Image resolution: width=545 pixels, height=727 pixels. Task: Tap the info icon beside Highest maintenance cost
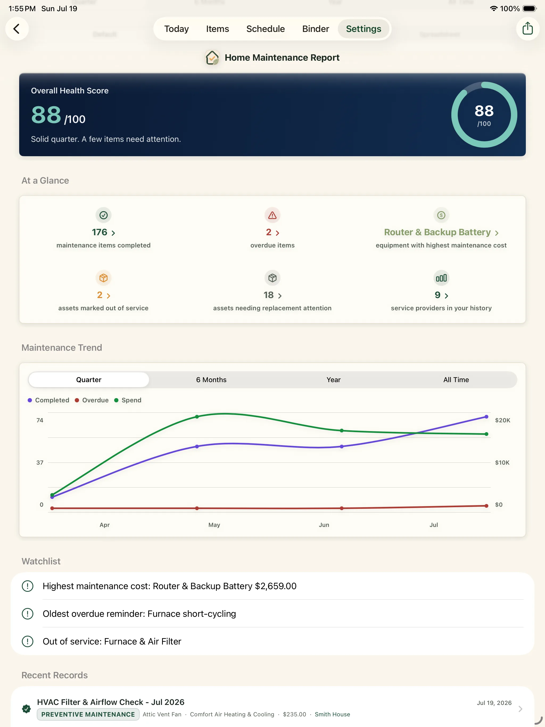[x=28, y=586]
